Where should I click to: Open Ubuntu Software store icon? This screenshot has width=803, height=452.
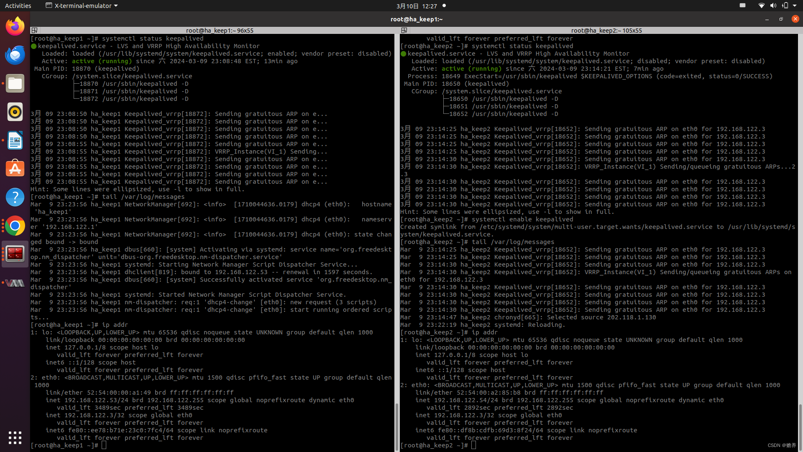pyautogui.click(x=15, y=169)
